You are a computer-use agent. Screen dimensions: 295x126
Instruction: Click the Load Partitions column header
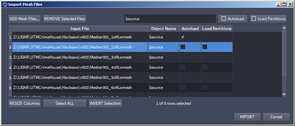coord(217,29)
